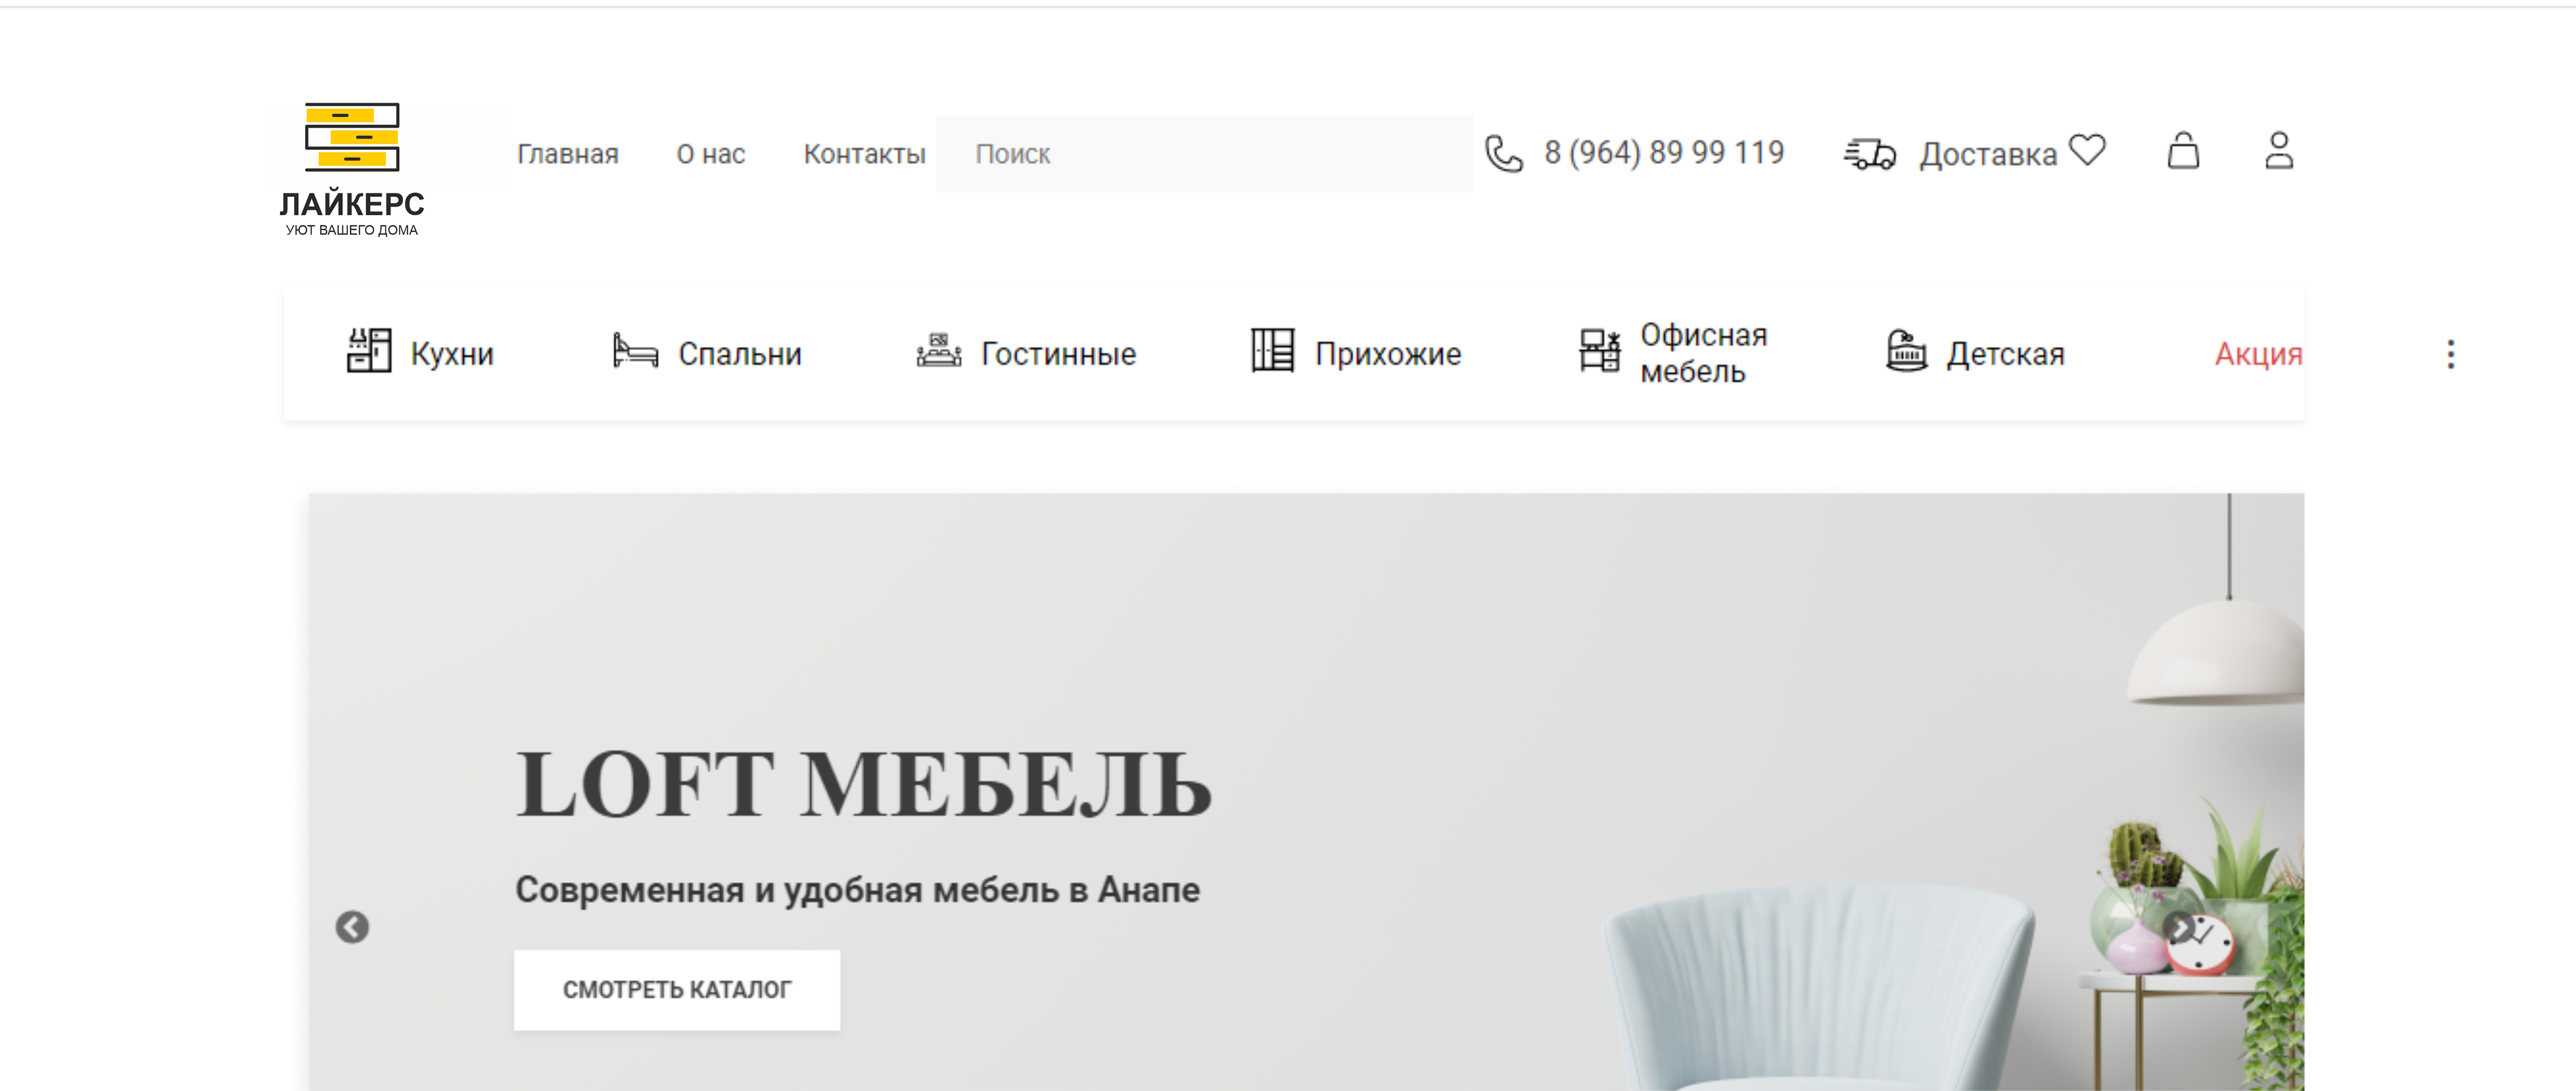Viewport: 2576px width, 1091px height.
Task: Click LOFT МЕБЕЛЬ banner heading
Action: [x=864, y=785]
